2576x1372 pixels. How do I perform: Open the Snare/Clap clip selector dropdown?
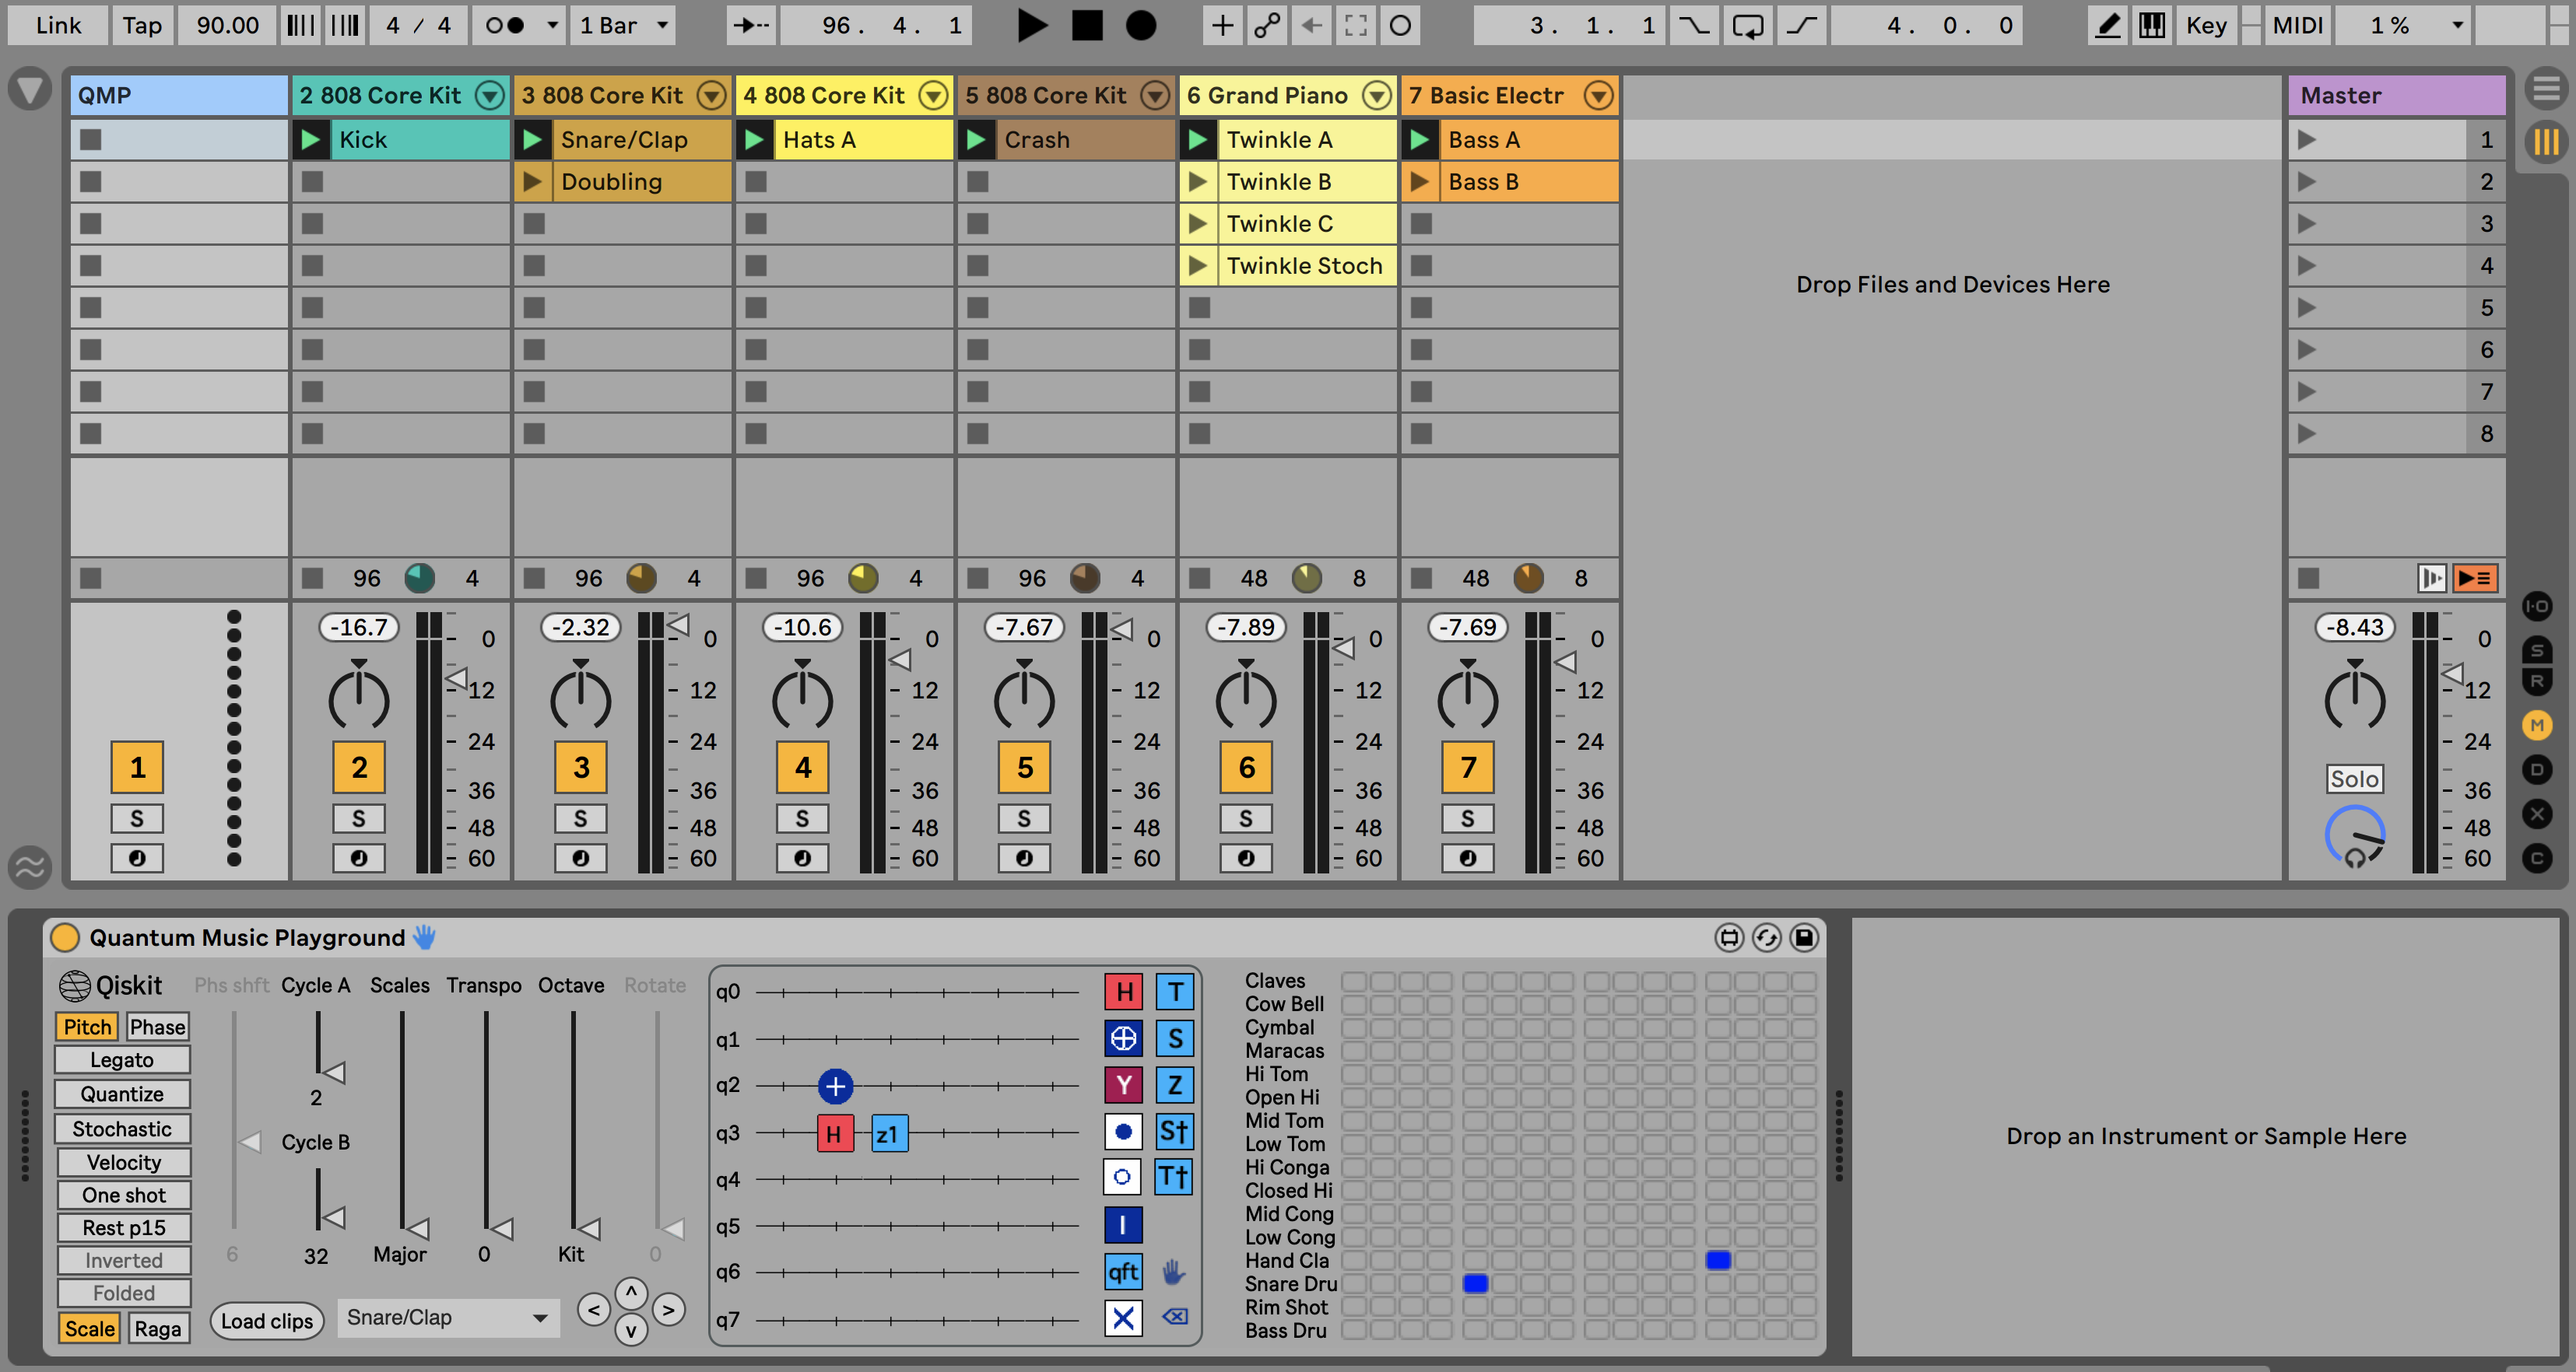448,1317
